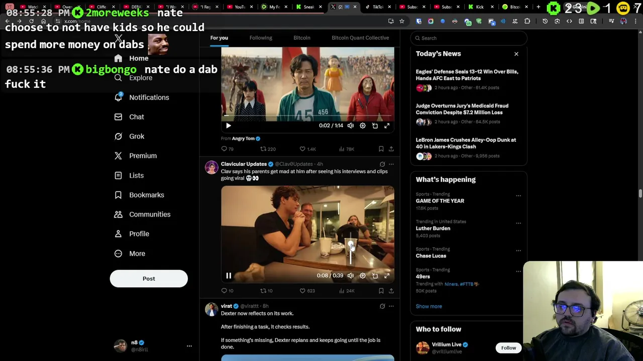The height and width of the screenshot is (361, 643).
Task: Open Grok explain on Clavicular post
Action: [x=382, y=164]
